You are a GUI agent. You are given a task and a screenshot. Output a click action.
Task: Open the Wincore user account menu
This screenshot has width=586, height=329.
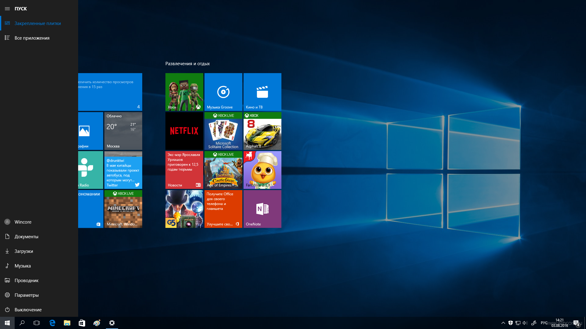(39, 222)
